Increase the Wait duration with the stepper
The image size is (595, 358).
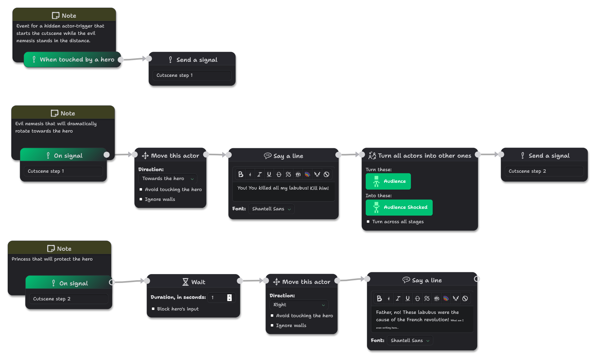[x=229, y=296]
